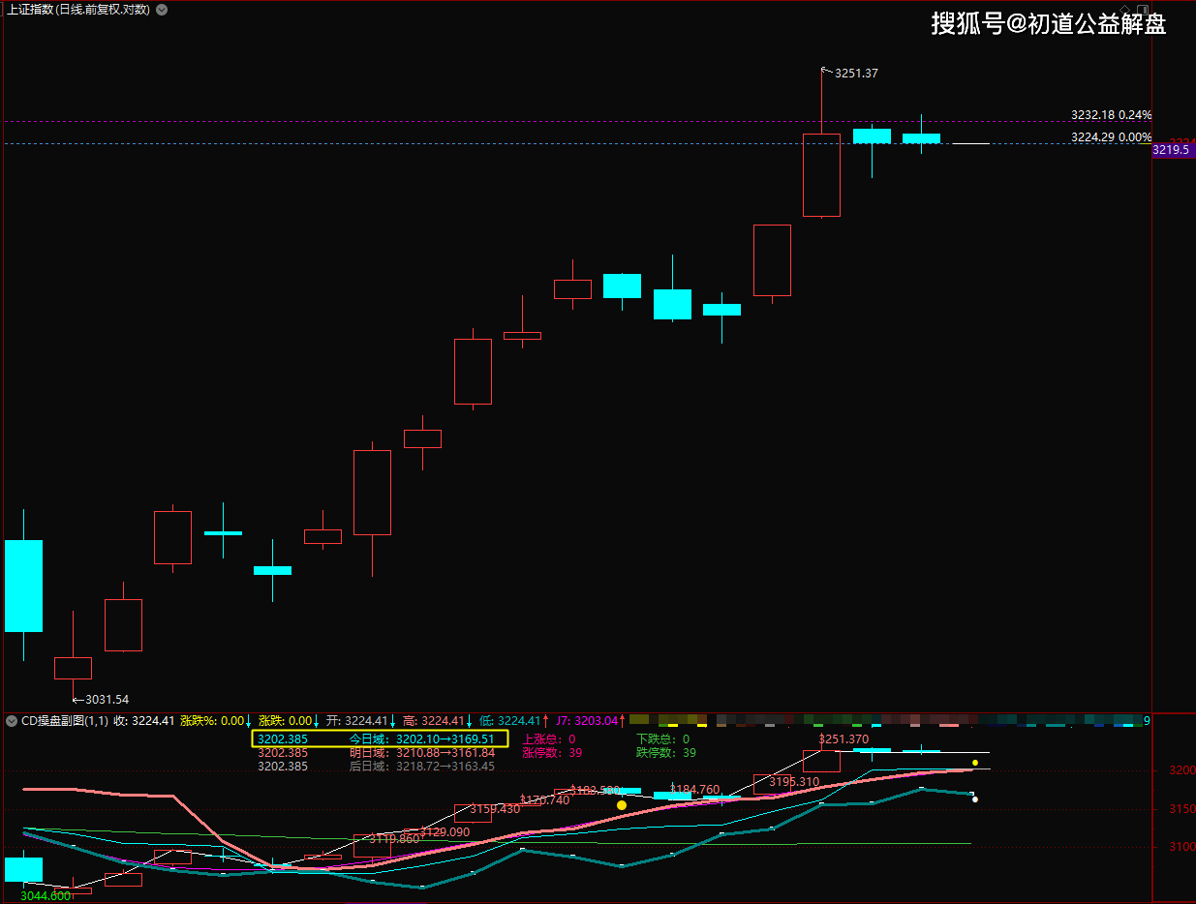Click the 3251.37 high price marker
Viewport: 1196px width, 904px height.
855,73
